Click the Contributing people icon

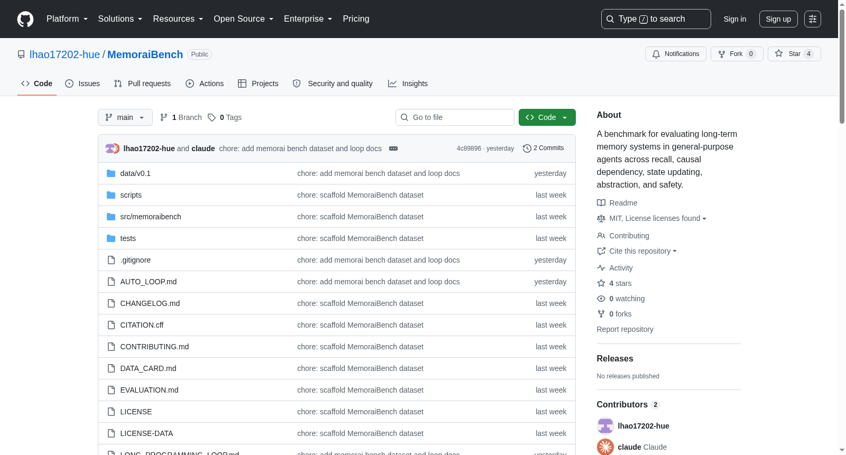[x=601, y=236]
